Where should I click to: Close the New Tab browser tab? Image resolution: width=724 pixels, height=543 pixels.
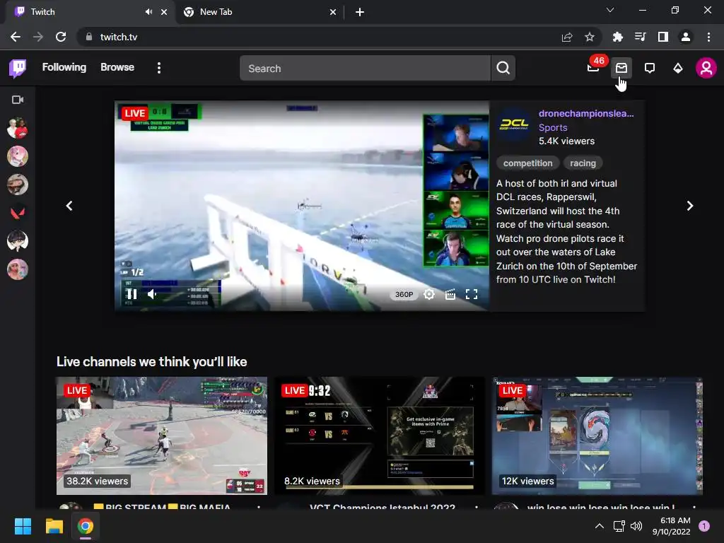333,12
